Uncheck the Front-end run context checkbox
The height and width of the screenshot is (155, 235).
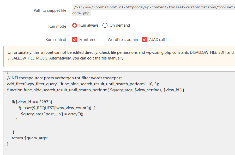(75, 40)
